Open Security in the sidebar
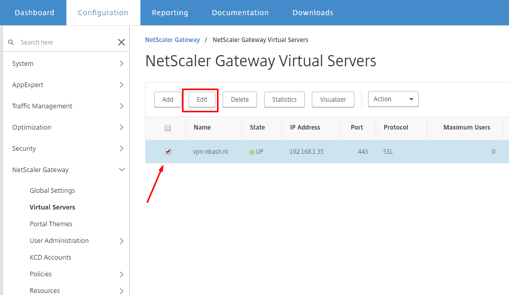Screen dimensions: 509x295 [x=24, y=149]
